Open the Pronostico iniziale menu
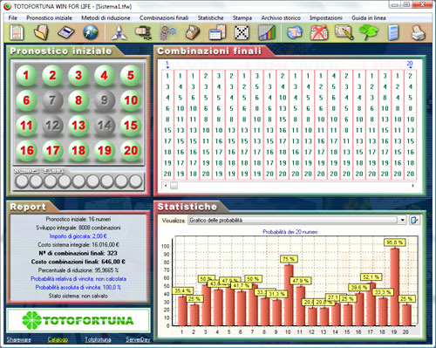The image size is (436, 348). (x=49, y=18)
